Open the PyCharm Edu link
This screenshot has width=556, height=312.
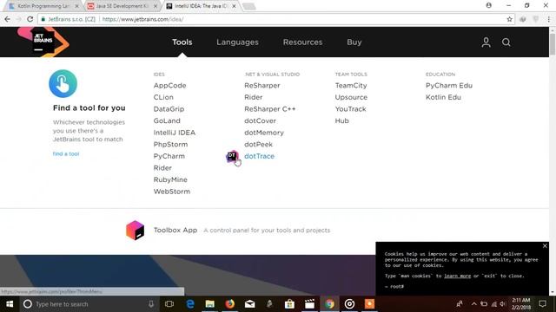(449, 86)
